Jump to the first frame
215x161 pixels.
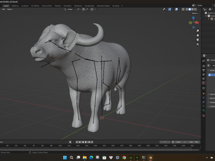77,142
